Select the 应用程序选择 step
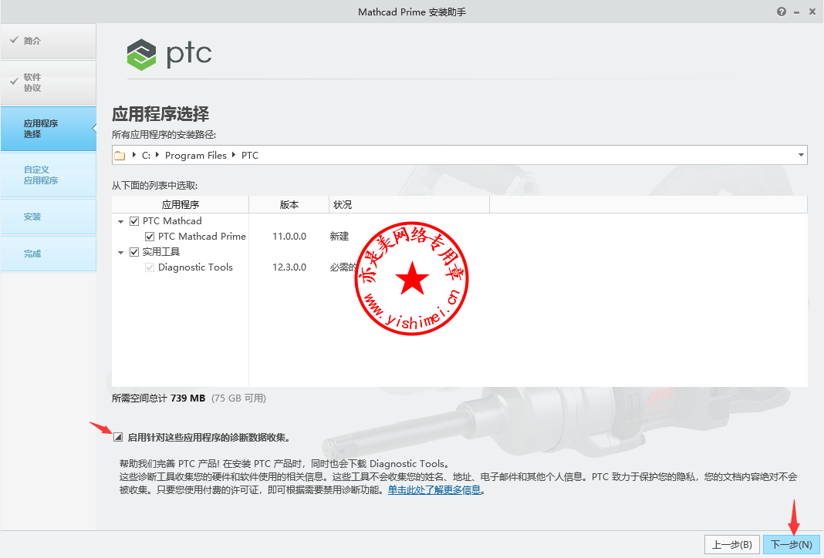 click(49, 129)
